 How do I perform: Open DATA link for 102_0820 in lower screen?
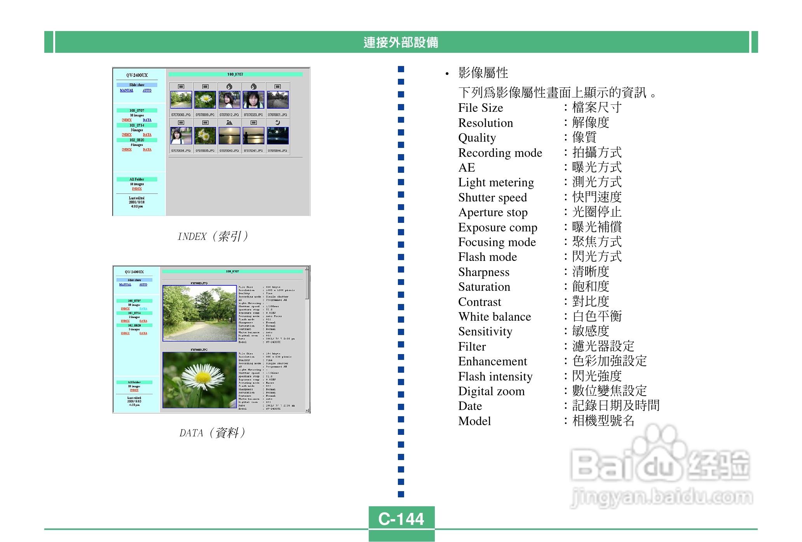click(143, 333)
